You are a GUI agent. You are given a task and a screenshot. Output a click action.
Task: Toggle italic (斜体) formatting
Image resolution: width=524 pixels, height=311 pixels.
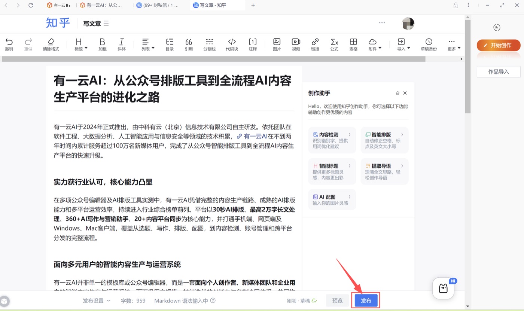pos(122,45)
